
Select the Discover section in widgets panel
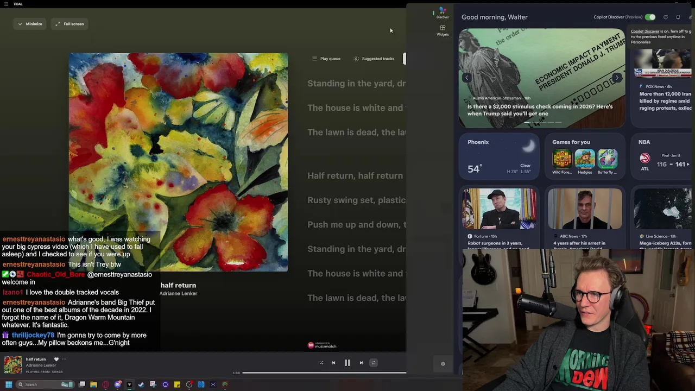pyautogui.click(x=443, y=13)
